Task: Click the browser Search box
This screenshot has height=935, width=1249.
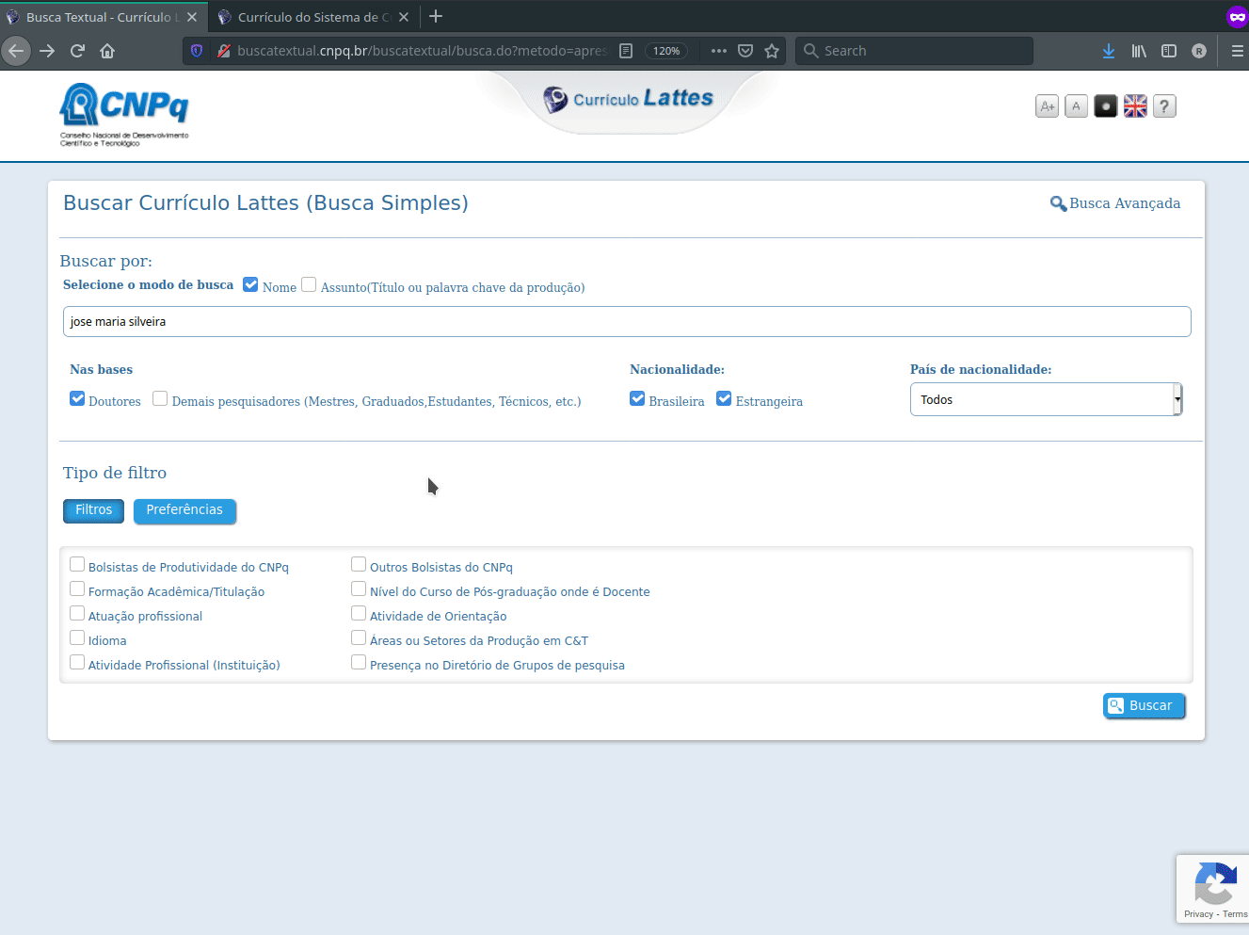Action: pyautogui.click(x=914, y=51)
